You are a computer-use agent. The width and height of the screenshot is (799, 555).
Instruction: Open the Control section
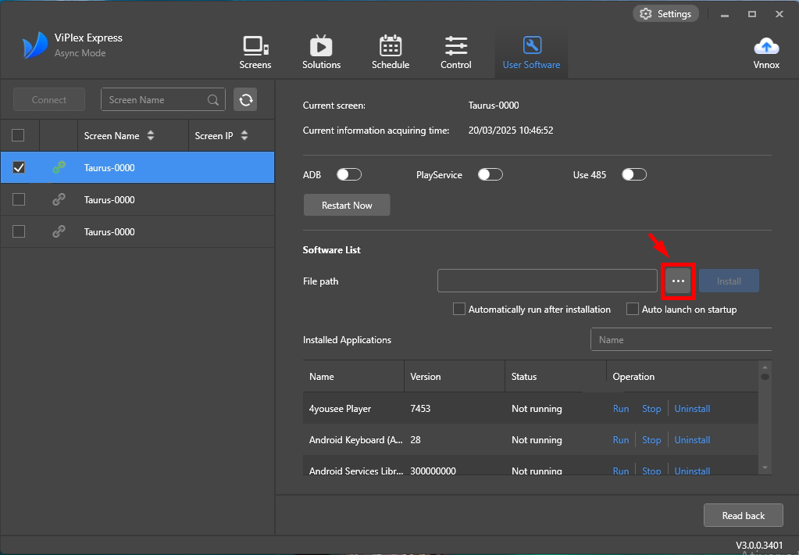pyautogui.click(x=455, y=52)
